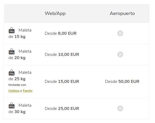
Task: Click the unavailable X icon for 20 kg airport
Action: coord(120,54)
